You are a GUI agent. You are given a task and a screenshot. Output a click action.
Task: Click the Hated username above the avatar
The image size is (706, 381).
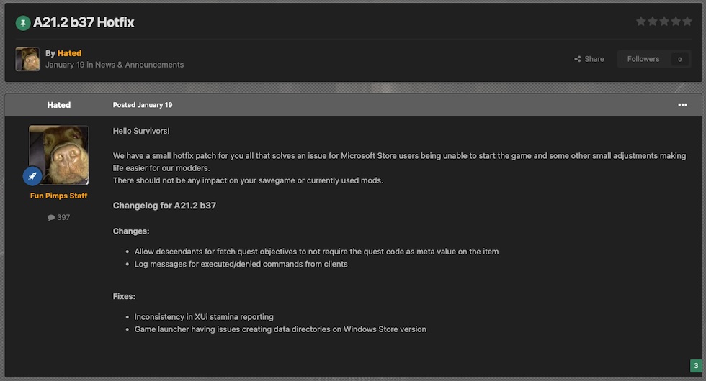pos(58,105)
